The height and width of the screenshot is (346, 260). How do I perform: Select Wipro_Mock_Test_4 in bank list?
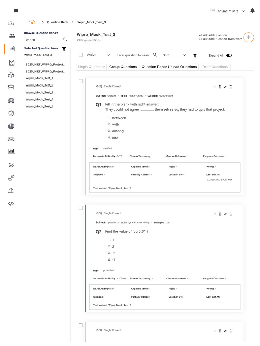coord(39,99)
